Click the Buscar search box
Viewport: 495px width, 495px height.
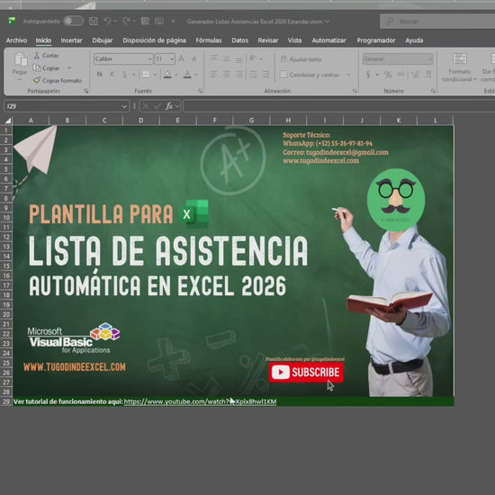[x=437, y=22]
